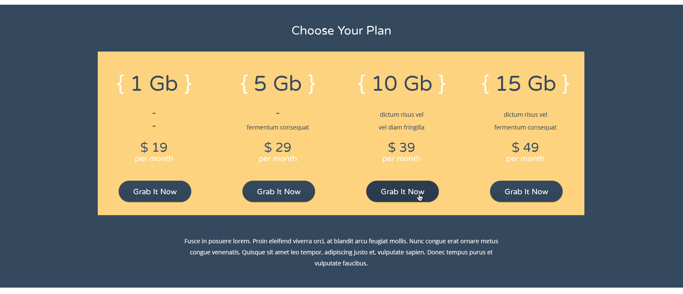The image size is (683, 294).
Task: Select the $ 49 price
Action: coord(525,147)
